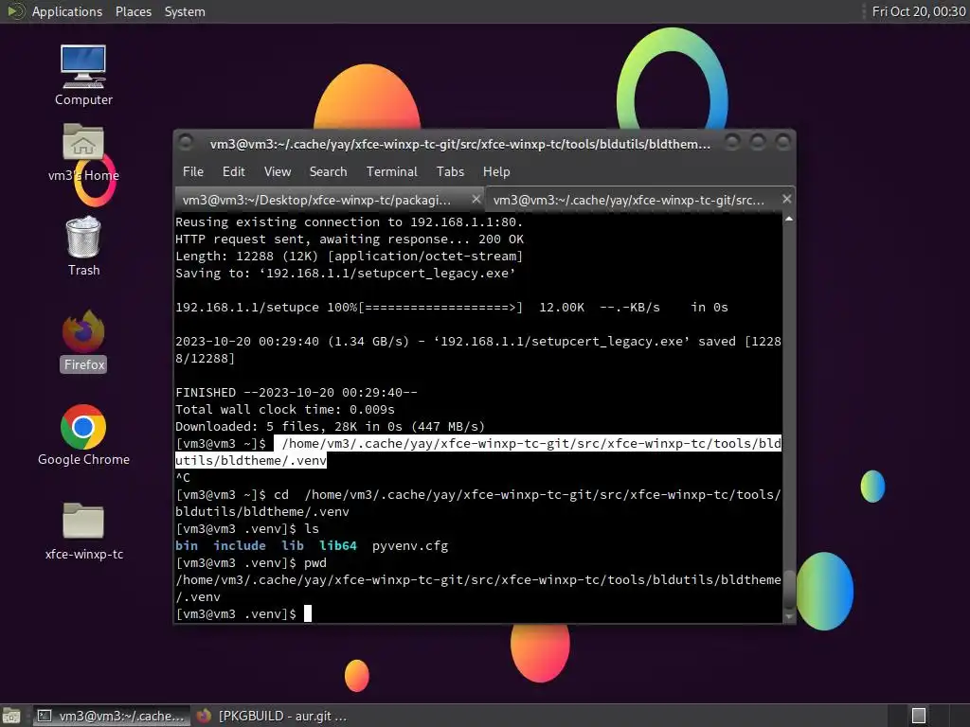Open the Computer desktop icon
This screenshot has height=727, width=970.
click(83, 75)
